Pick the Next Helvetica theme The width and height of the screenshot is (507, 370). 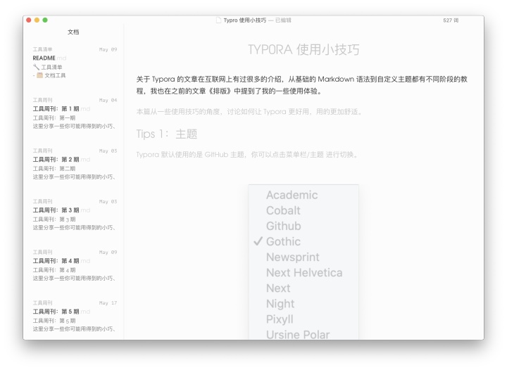pos(303,272)
